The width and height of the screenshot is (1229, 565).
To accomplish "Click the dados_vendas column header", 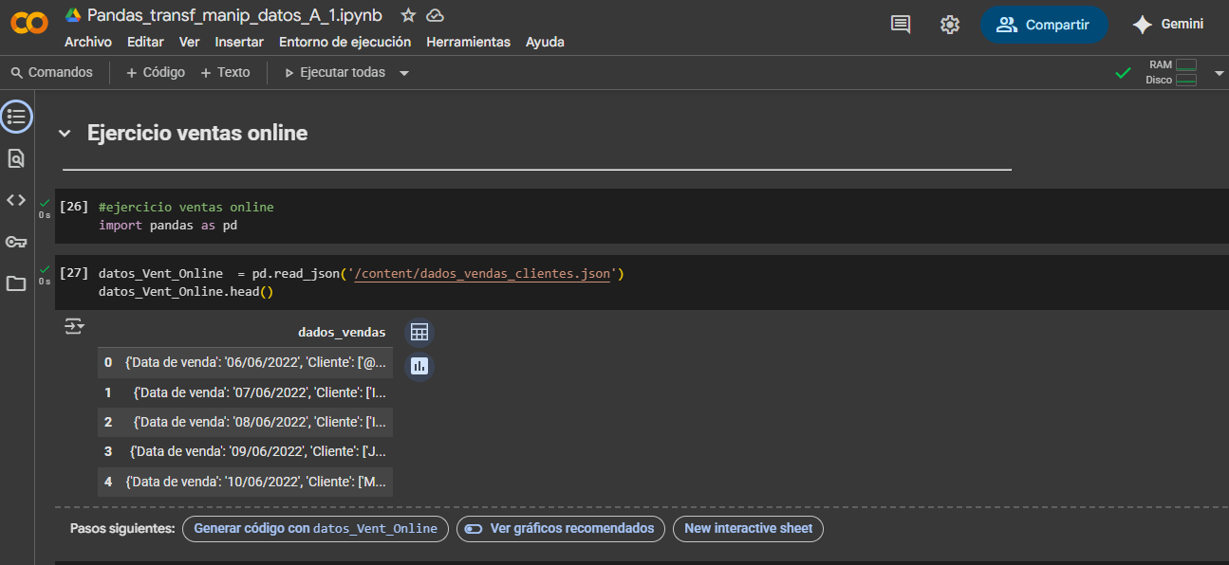I will tap(342, 332).
